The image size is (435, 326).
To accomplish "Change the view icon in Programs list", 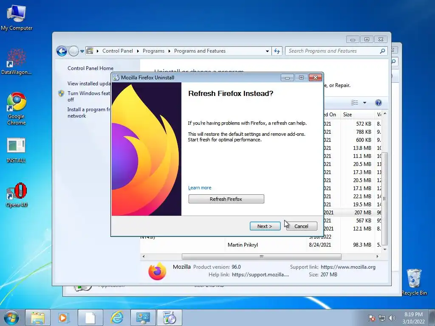I will tap(355, 103).
